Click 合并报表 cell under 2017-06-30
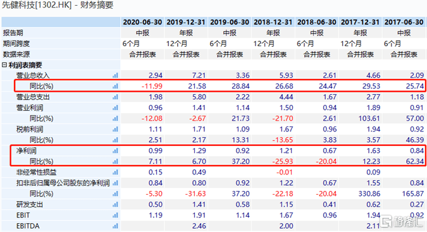Viewport: 427px width, 232px height. click(404, 54)
